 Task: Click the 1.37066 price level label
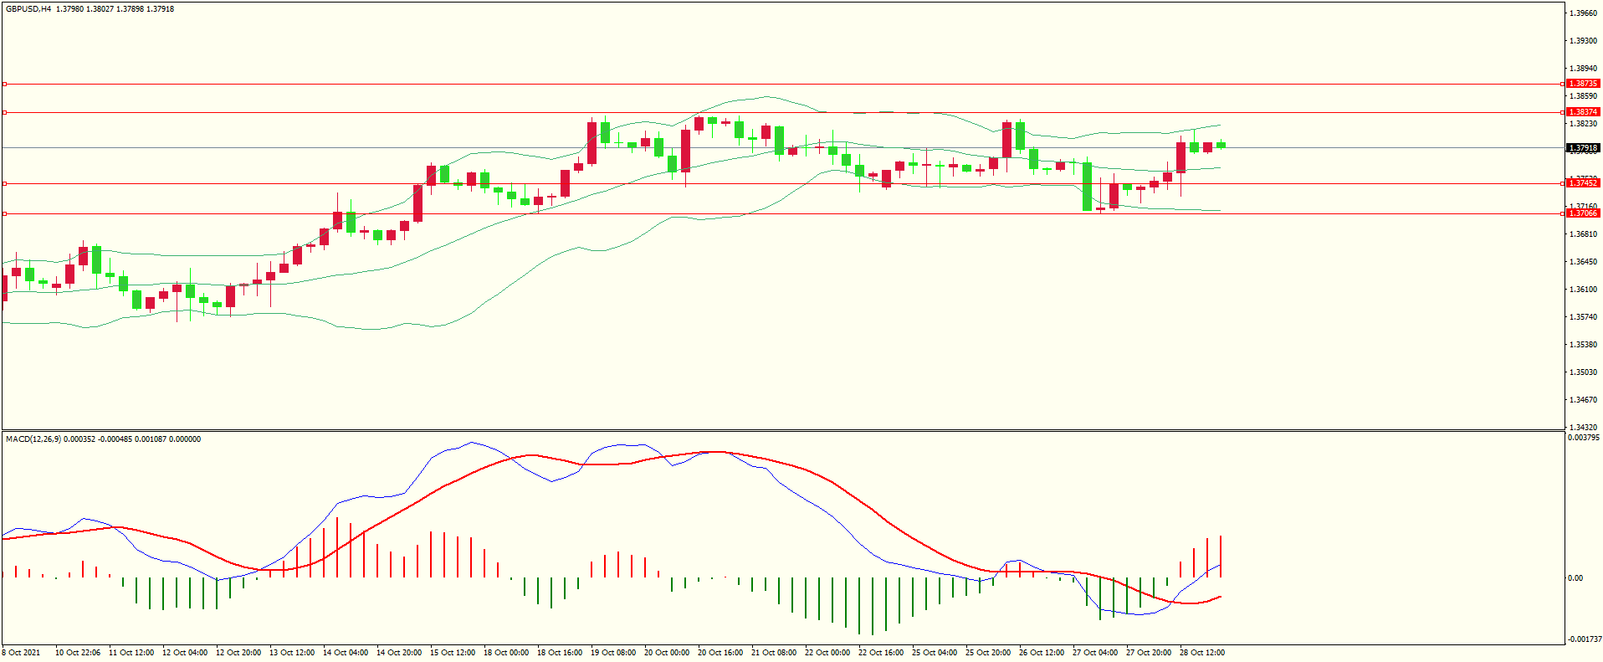coord(1582,213)
